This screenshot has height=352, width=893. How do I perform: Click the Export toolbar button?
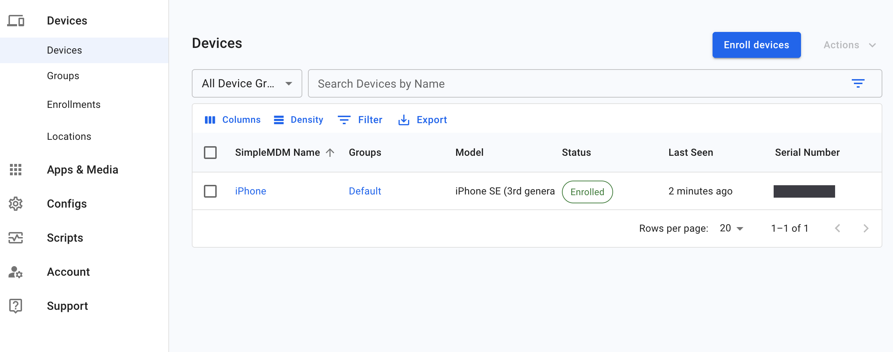coord(423,120)
